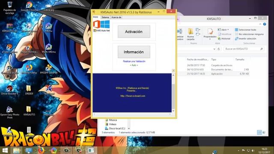This screenshot has height=154, width=274.
Task: Switch to details view in Explorer status bar
Action: (x=259, y=132)
